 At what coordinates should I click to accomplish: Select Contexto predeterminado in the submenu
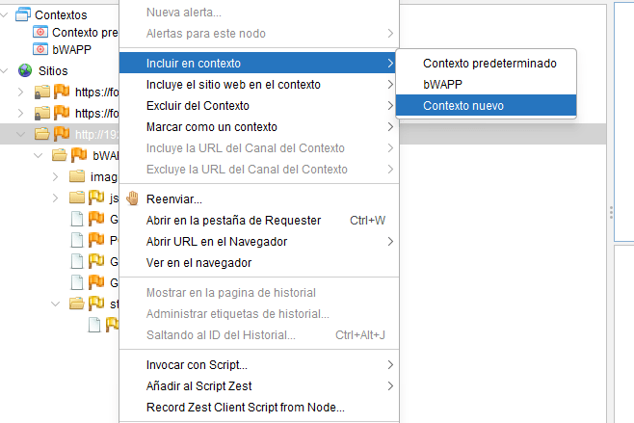pyautogui.click(x=489, y=63)
